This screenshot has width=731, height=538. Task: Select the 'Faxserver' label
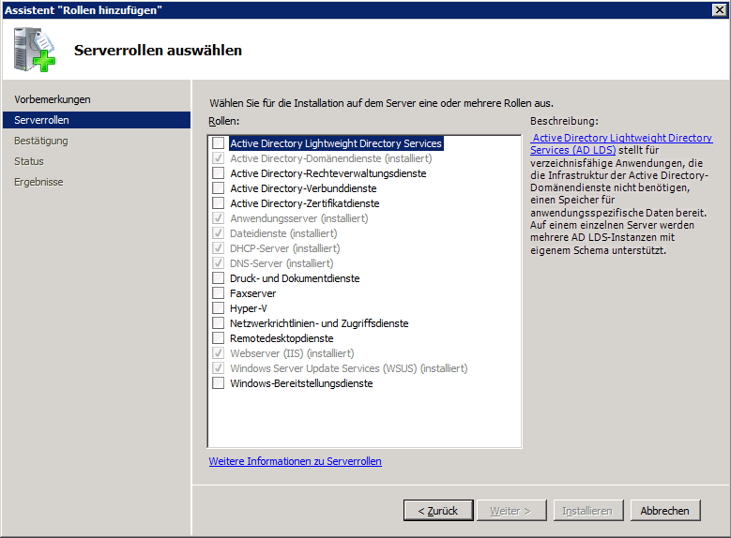pyautogui.click(x=252, y=293)
